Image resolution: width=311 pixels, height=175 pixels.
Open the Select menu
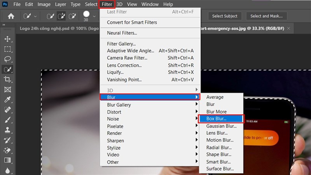tap(91, 4)
